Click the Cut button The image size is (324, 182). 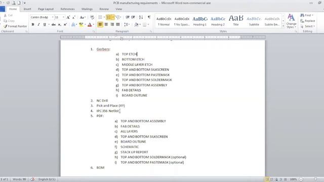(x=8, y=15)
